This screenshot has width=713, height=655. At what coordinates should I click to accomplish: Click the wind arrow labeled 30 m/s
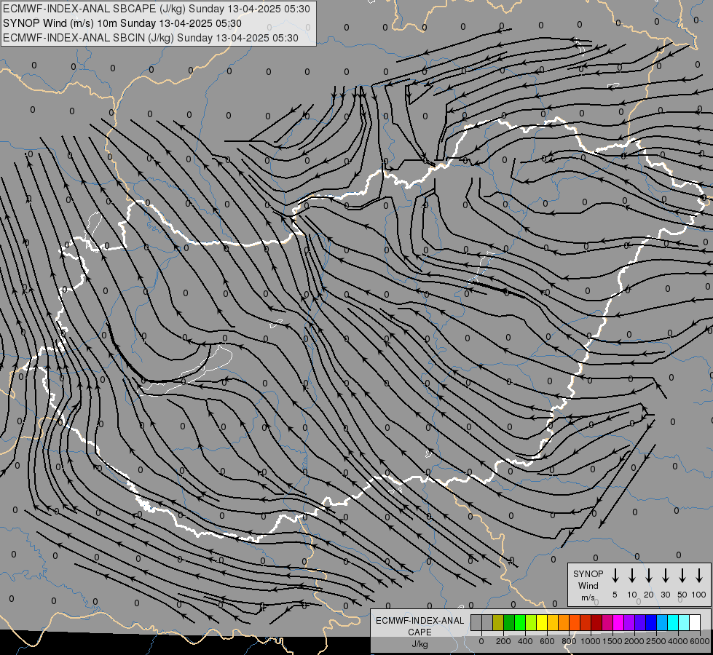tap(666, 576)
